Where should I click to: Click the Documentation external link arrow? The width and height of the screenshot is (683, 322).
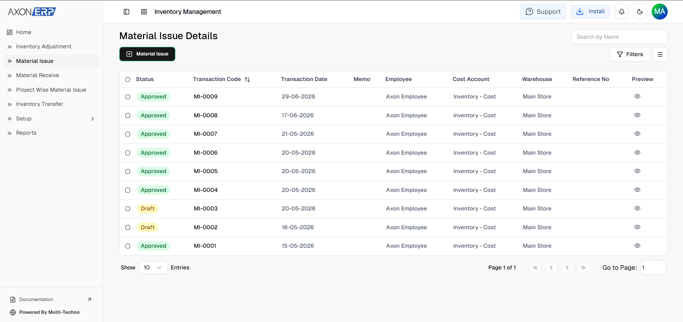pos(89,300)
